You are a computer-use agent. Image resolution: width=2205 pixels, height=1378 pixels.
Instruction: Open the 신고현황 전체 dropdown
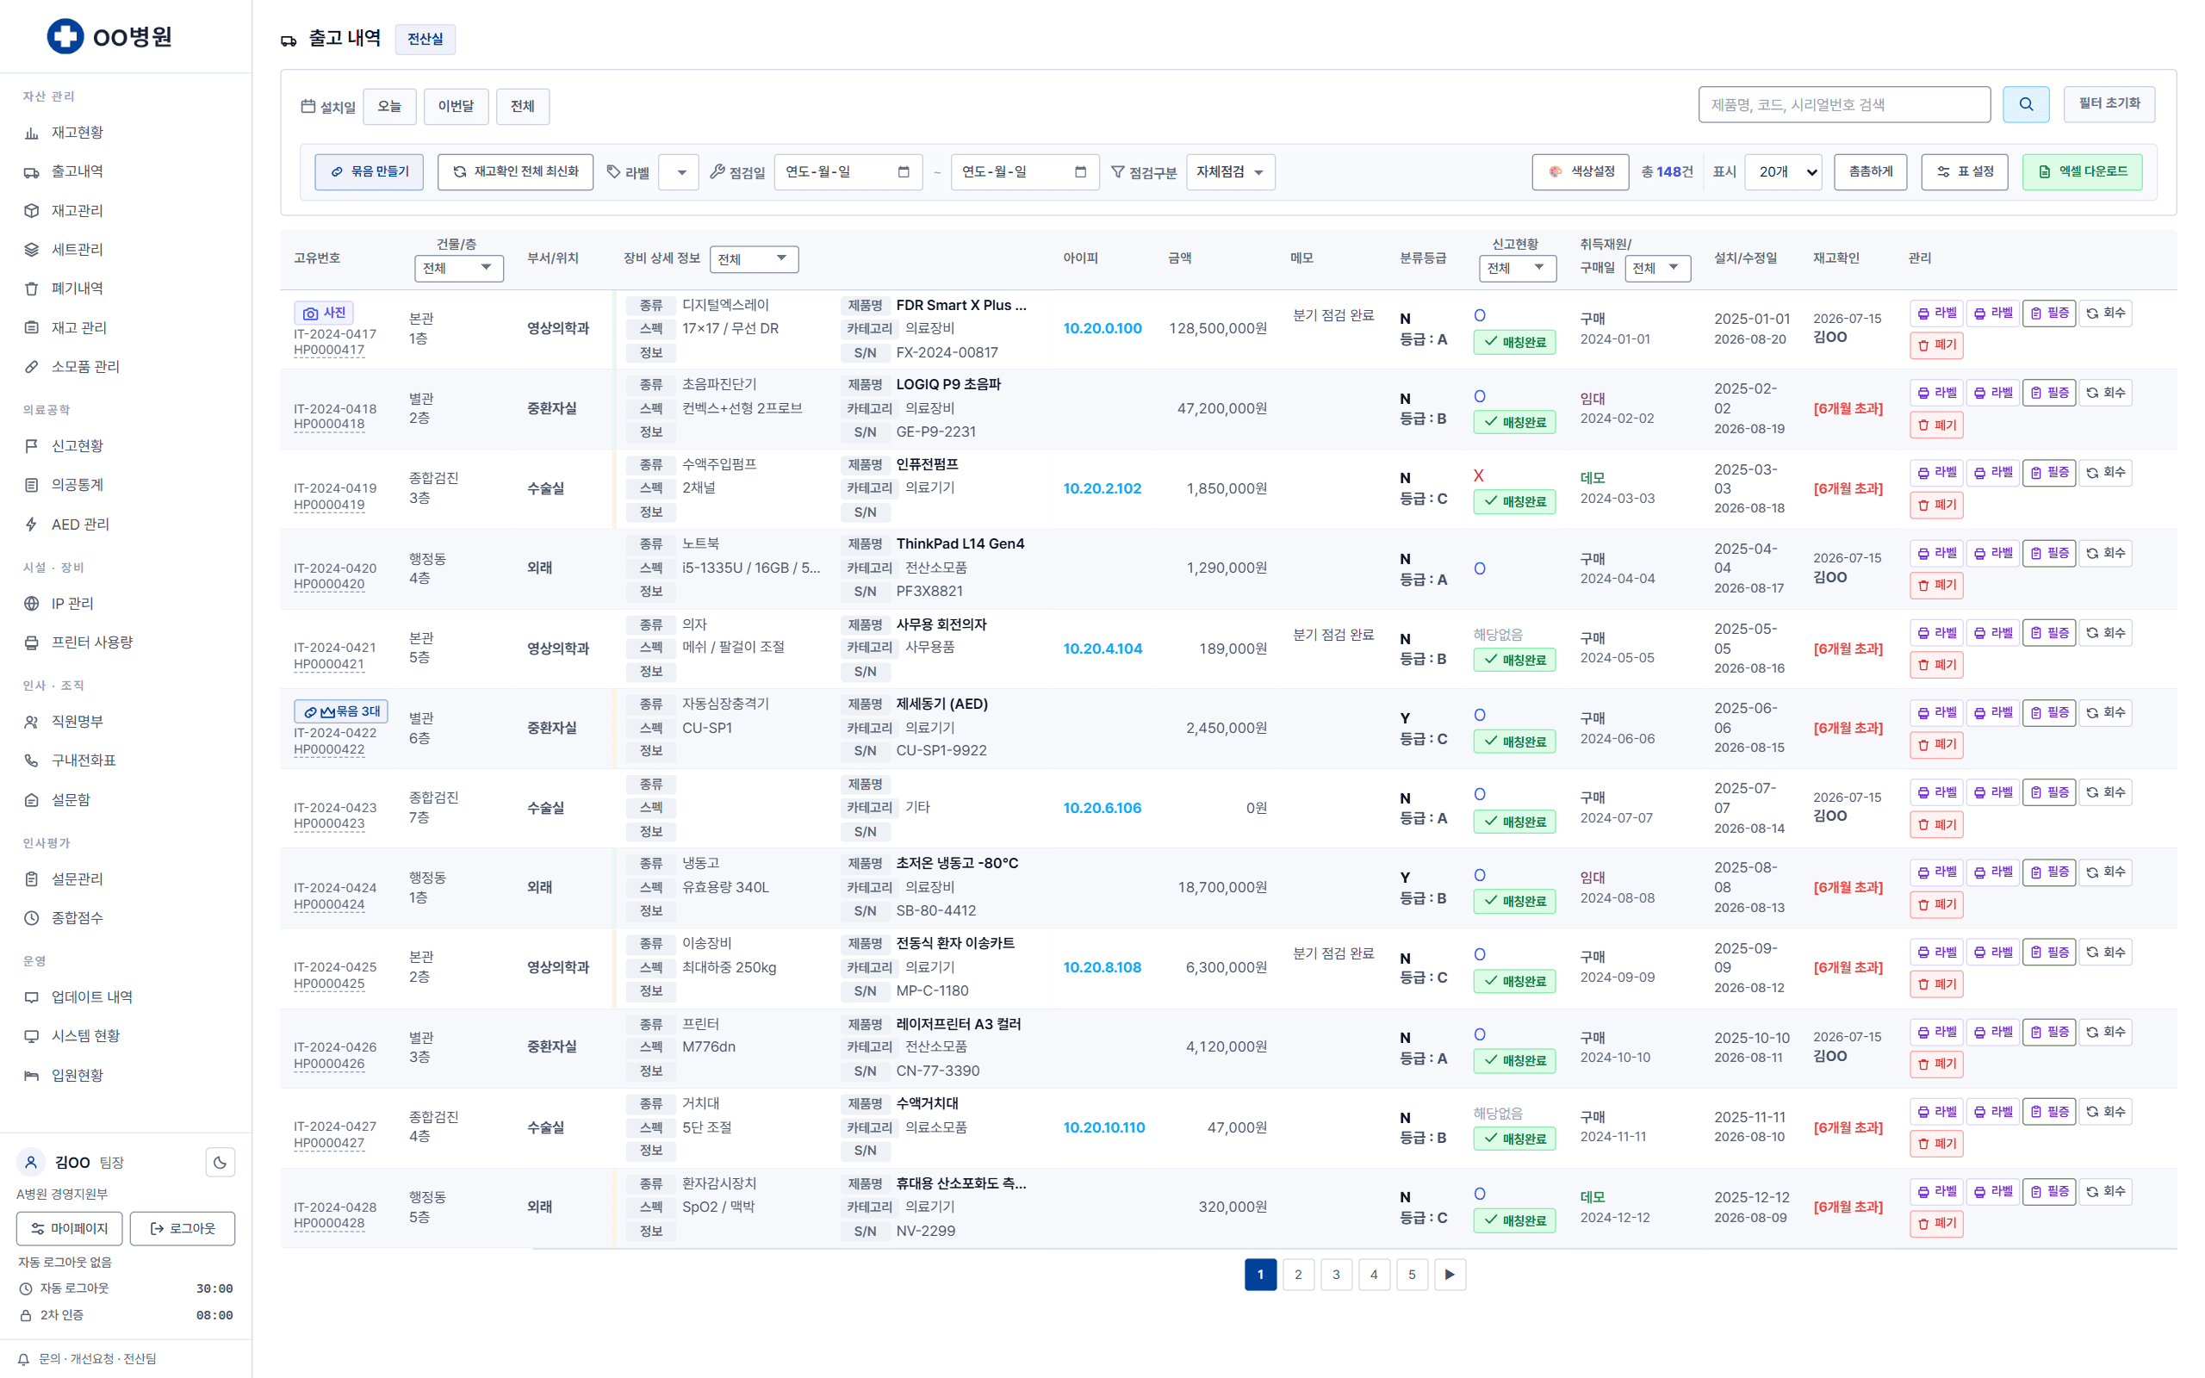[x=1517, y=268]
